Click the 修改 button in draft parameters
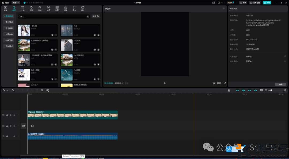Image resolution: width=289 pixels, height=159 pixels. [x=280, y=84]
